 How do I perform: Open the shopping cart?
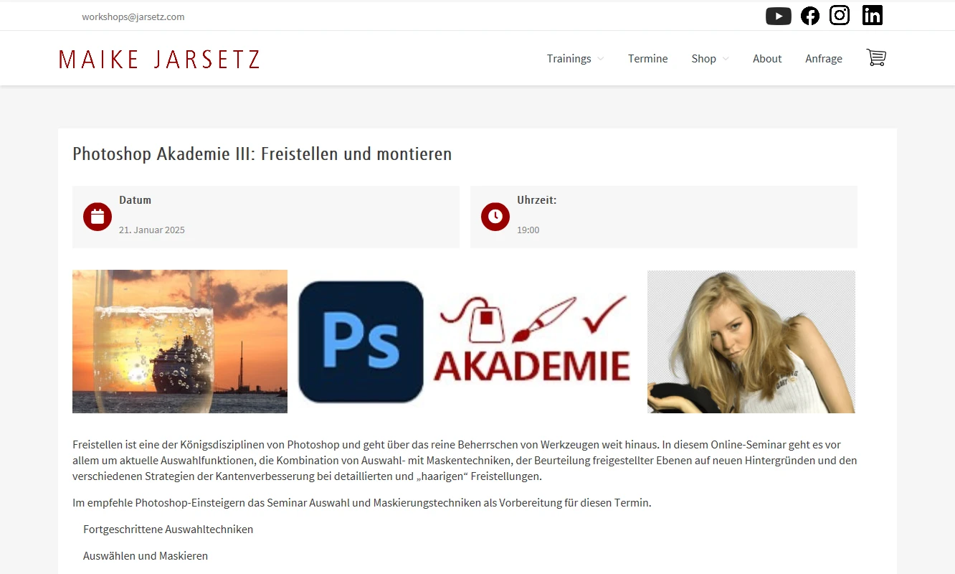click(x=876, y=57)
